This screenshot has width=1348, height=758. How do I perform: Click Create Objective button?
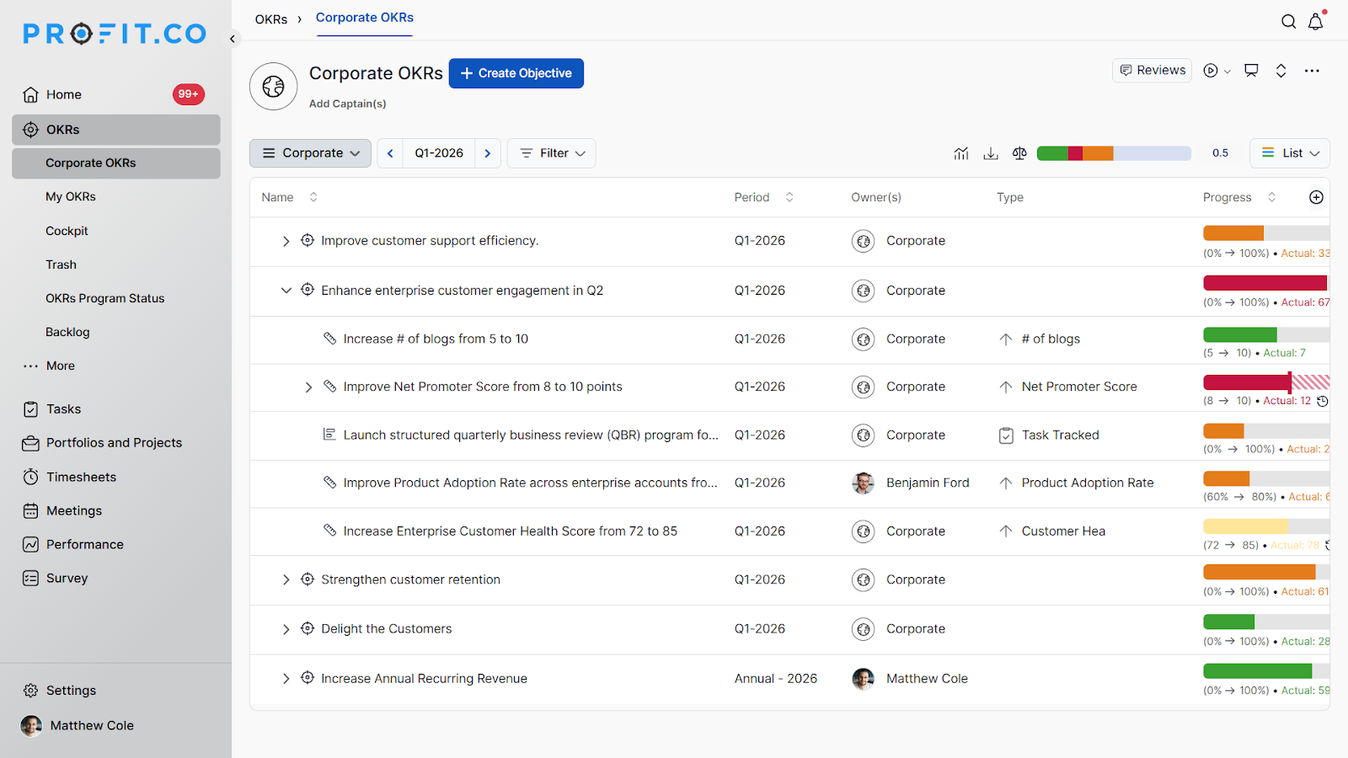516,73
